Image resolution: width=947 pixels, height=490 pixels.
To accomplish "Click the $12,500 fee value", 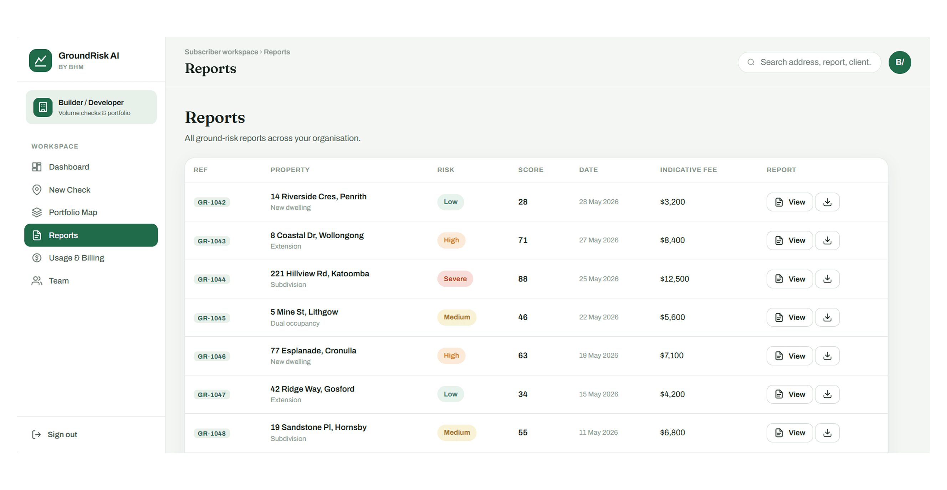I will (x=674, y=279).
